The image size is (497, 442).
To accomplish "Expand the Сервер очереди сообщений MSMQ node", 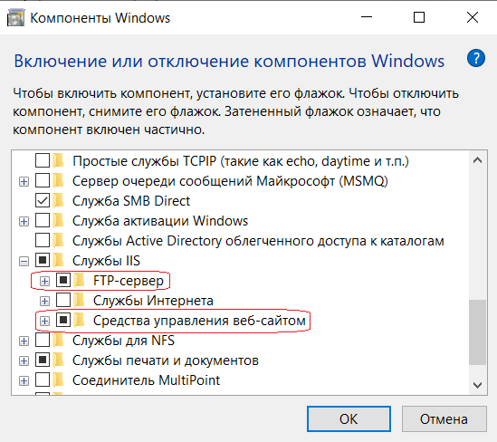I will coord(24,181).
